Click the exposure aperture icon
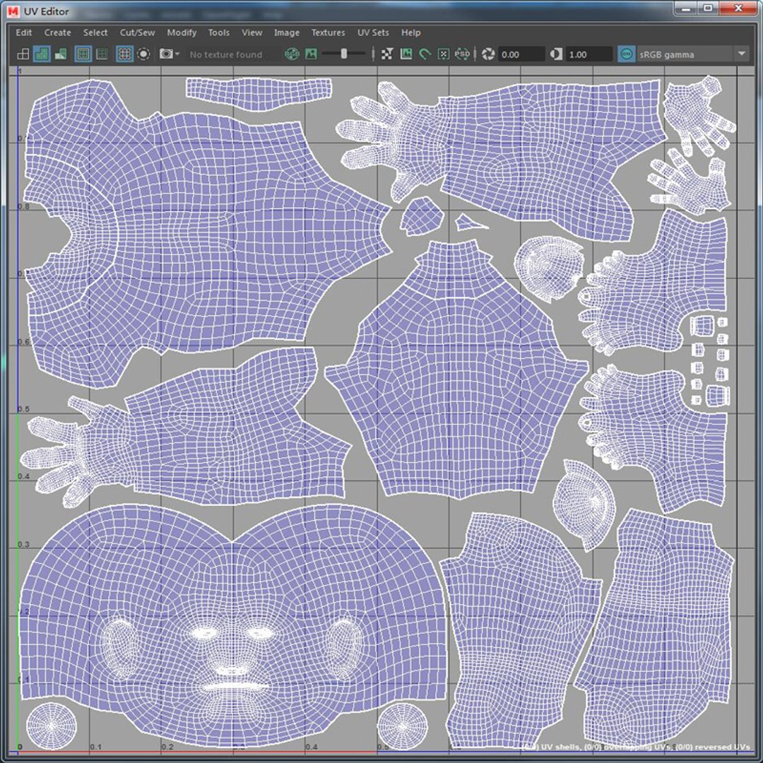Image resolution: width=763 pixels, height=763 pixels. pyautogui.click(x=488, y=54)
